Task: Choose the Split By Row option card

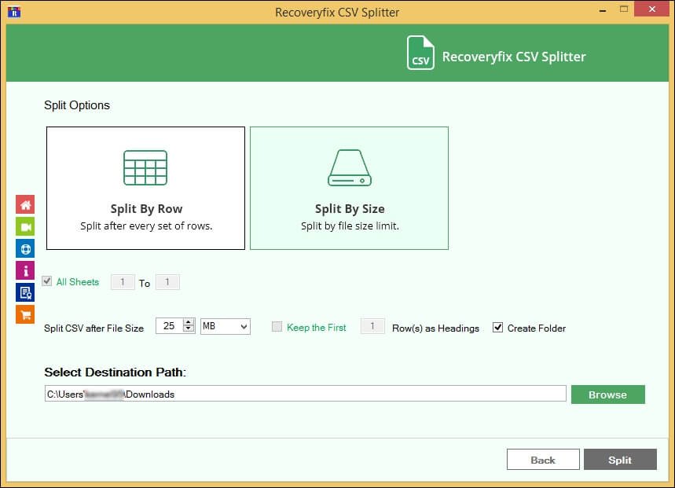Action: (x=145, y=188)
